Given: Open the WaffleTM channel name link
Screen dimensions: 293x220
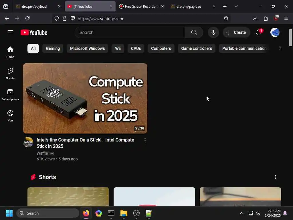Looking at the screenshot, I should pyautogui.click(x=45, y=153).
